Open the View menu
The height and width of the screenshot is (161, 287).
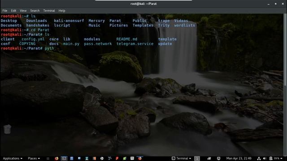(x=23, y=11)
